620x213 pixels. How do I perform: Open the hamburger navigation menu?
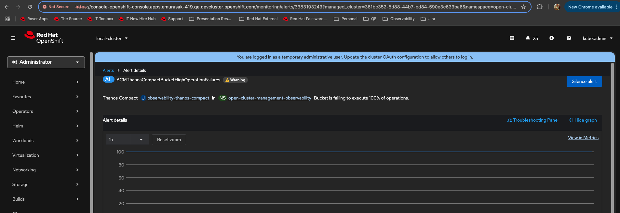coord(13,38)
